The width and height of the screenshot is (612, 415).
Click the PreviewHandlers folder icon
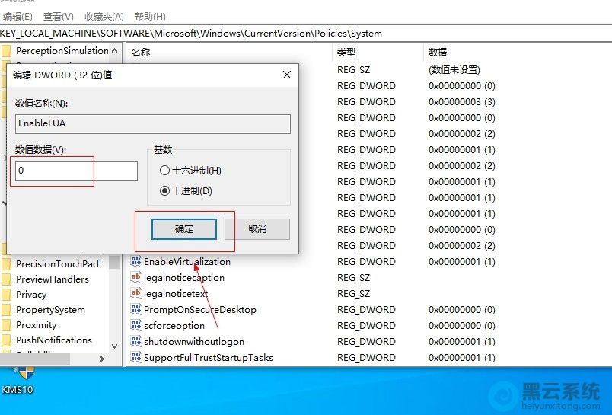pos(6,279)
